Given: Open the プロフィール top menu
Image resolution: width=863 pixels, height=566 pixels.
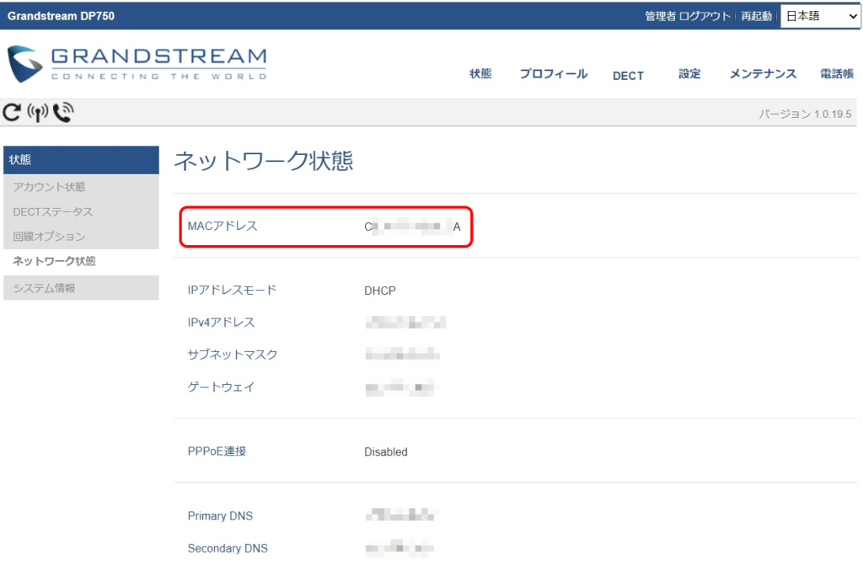Looking at the screenshot, I should tap(553, 74).
